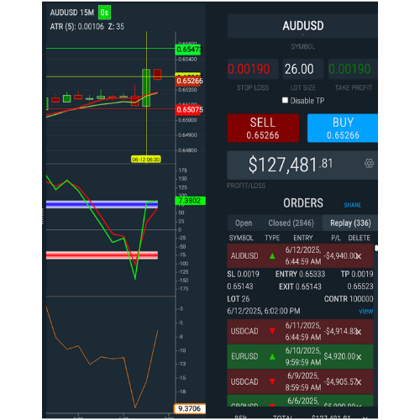Viewport: 420px width, 420px height.
Task: Expand the EURUSD order row details
Action: click(300, 356)
